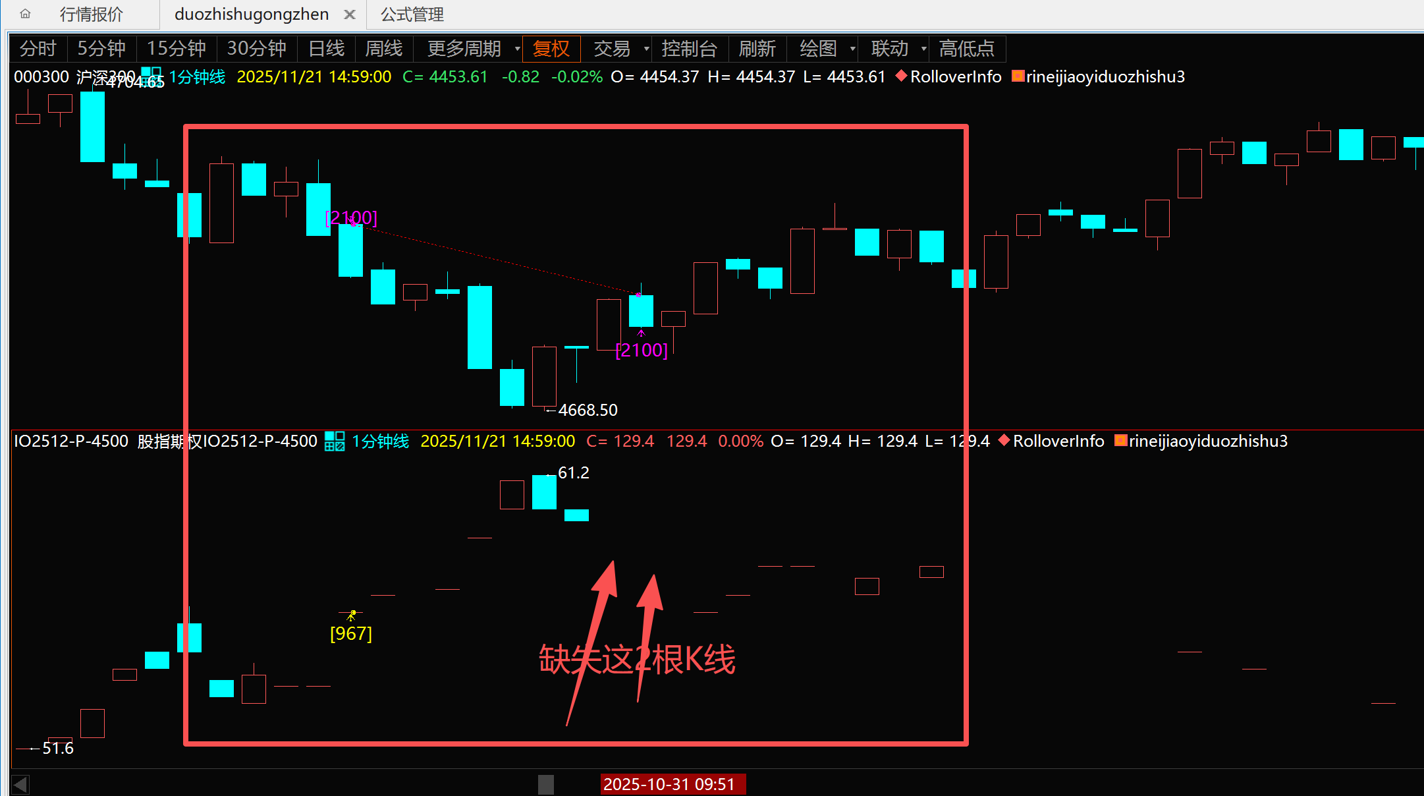Click the home icon tab
This screenshot has height=796, width=1424.
tap(25, 14)
